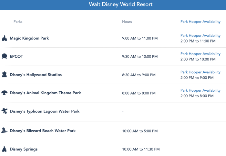Click EPCOT's Park Hopper Availability link
Image resolution: width=226 pixels, height=156 pixels.
200,54
